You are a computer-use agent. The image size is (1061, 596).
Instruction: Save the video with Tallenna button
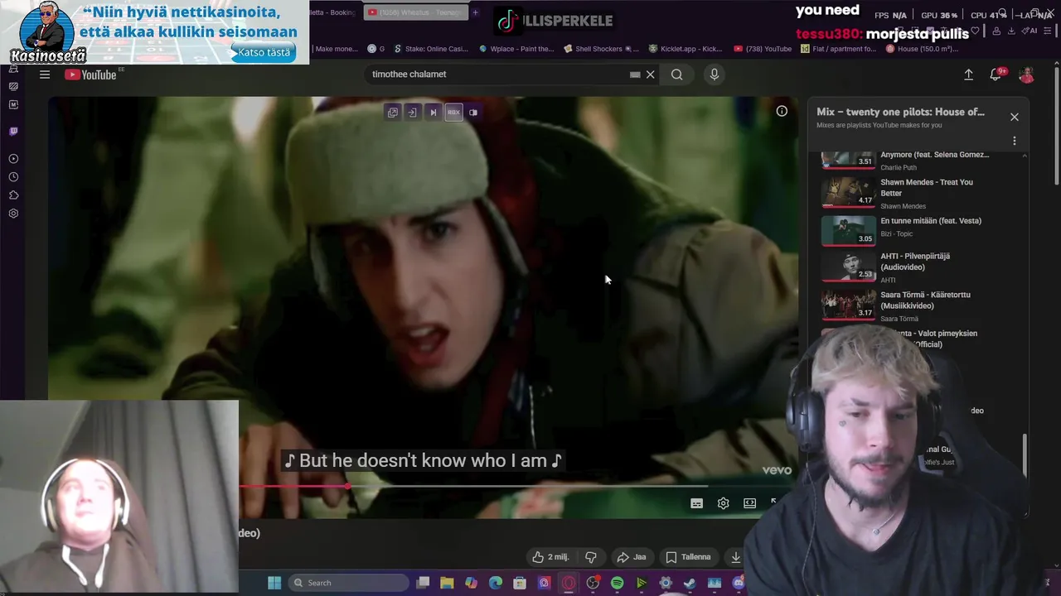[x=689, y=557]
